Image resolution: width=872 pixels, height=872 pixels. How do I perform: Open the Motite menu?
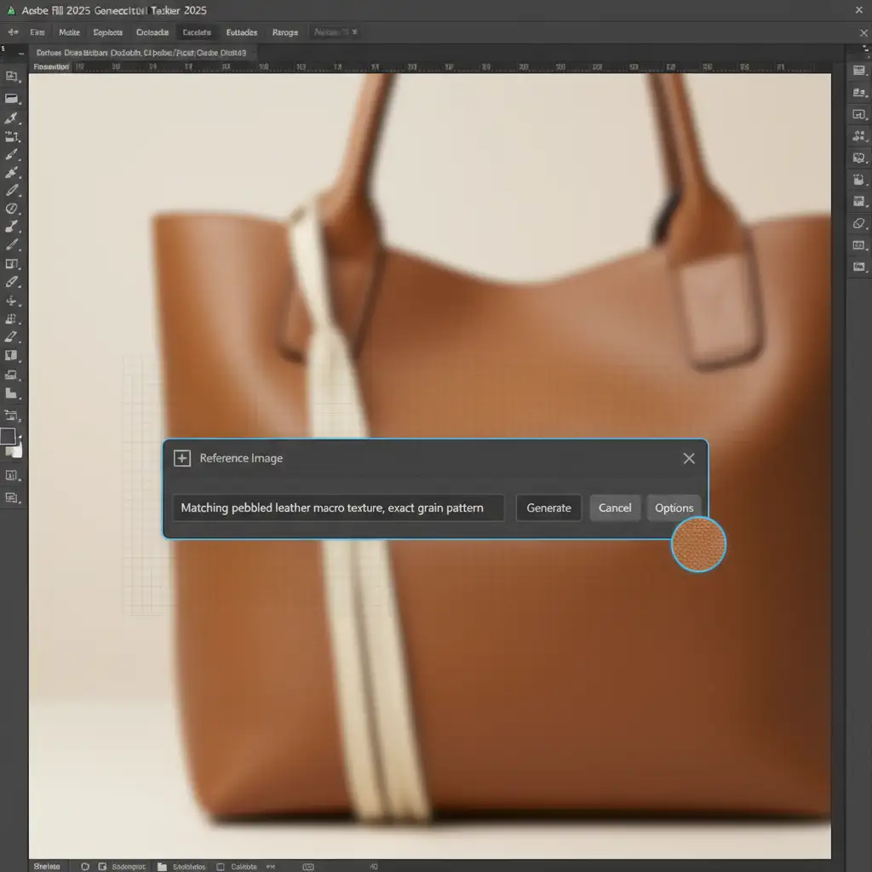point(69,32)
